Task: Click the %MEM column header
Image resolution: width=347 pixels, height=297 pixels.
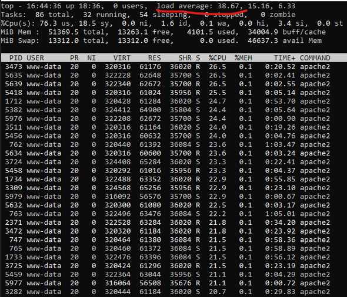Action: (243, 58)
